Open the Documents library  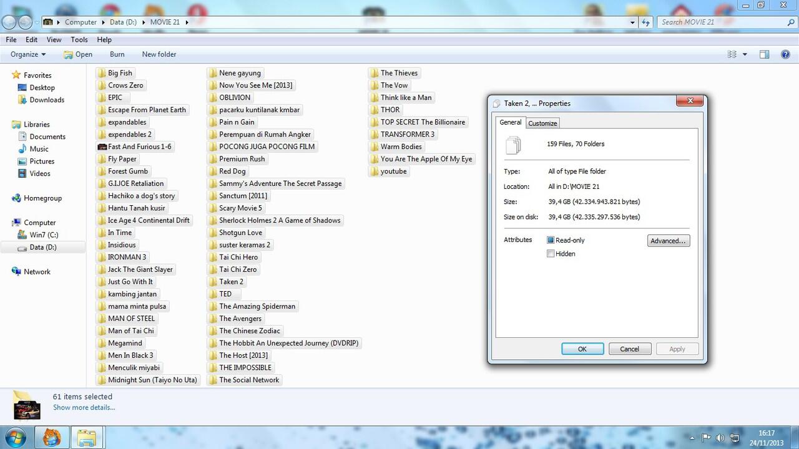[47, 137]
